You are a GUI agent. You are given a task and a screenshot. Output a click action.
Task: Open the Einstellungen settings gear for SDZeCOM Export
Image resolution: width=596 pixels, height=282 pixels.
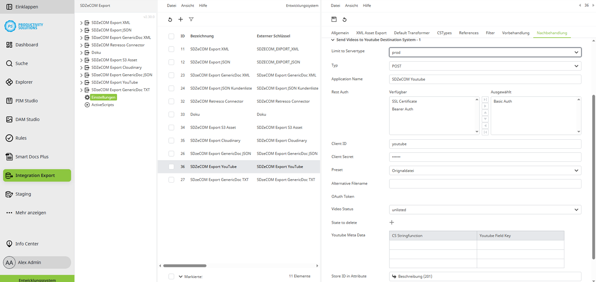coord(87,97)
